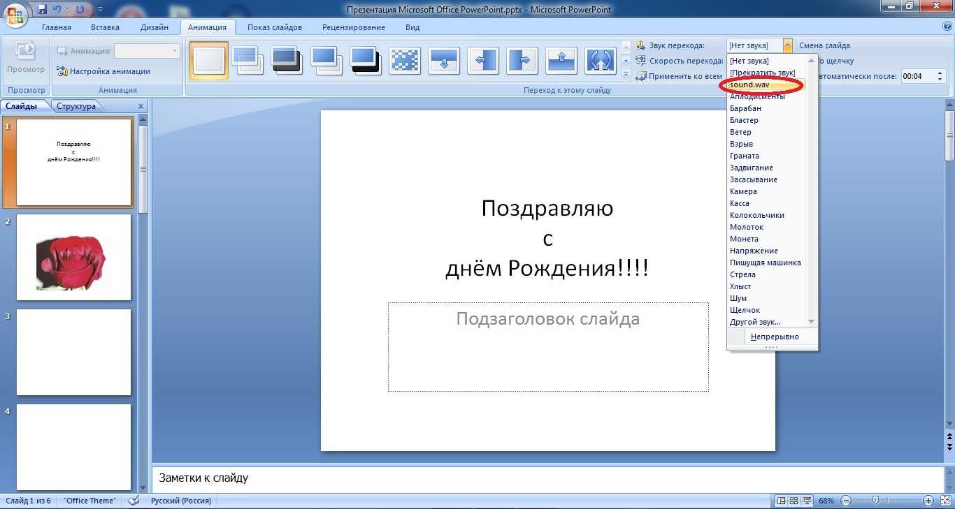Click the zoom slider handle

pyautogui.click(x=875, y=501)
